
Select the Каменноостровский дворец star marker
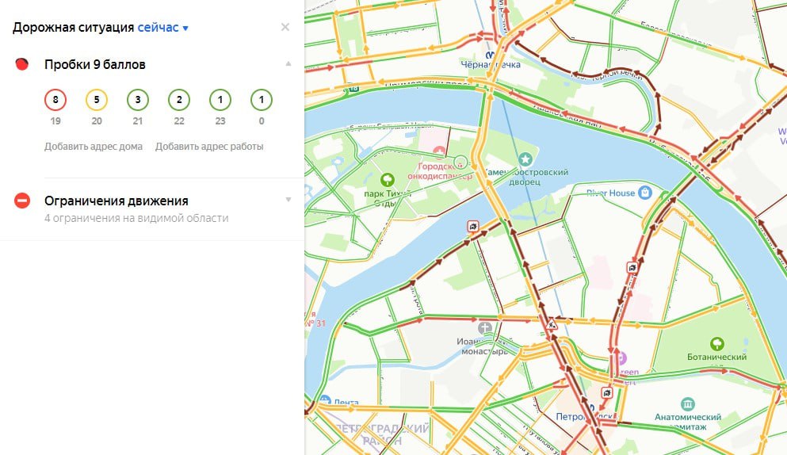coord(523,161)
